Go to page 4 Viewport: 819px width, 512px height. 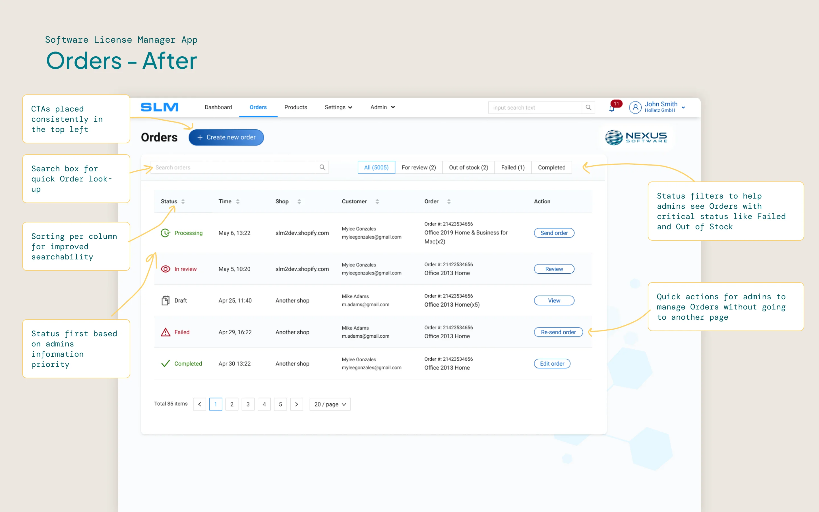(264, 404)
